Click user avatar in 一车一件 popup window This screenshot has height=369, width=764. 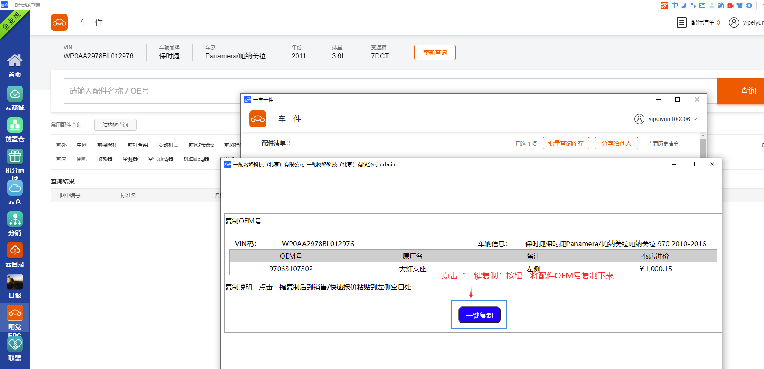tap(639, 119)
